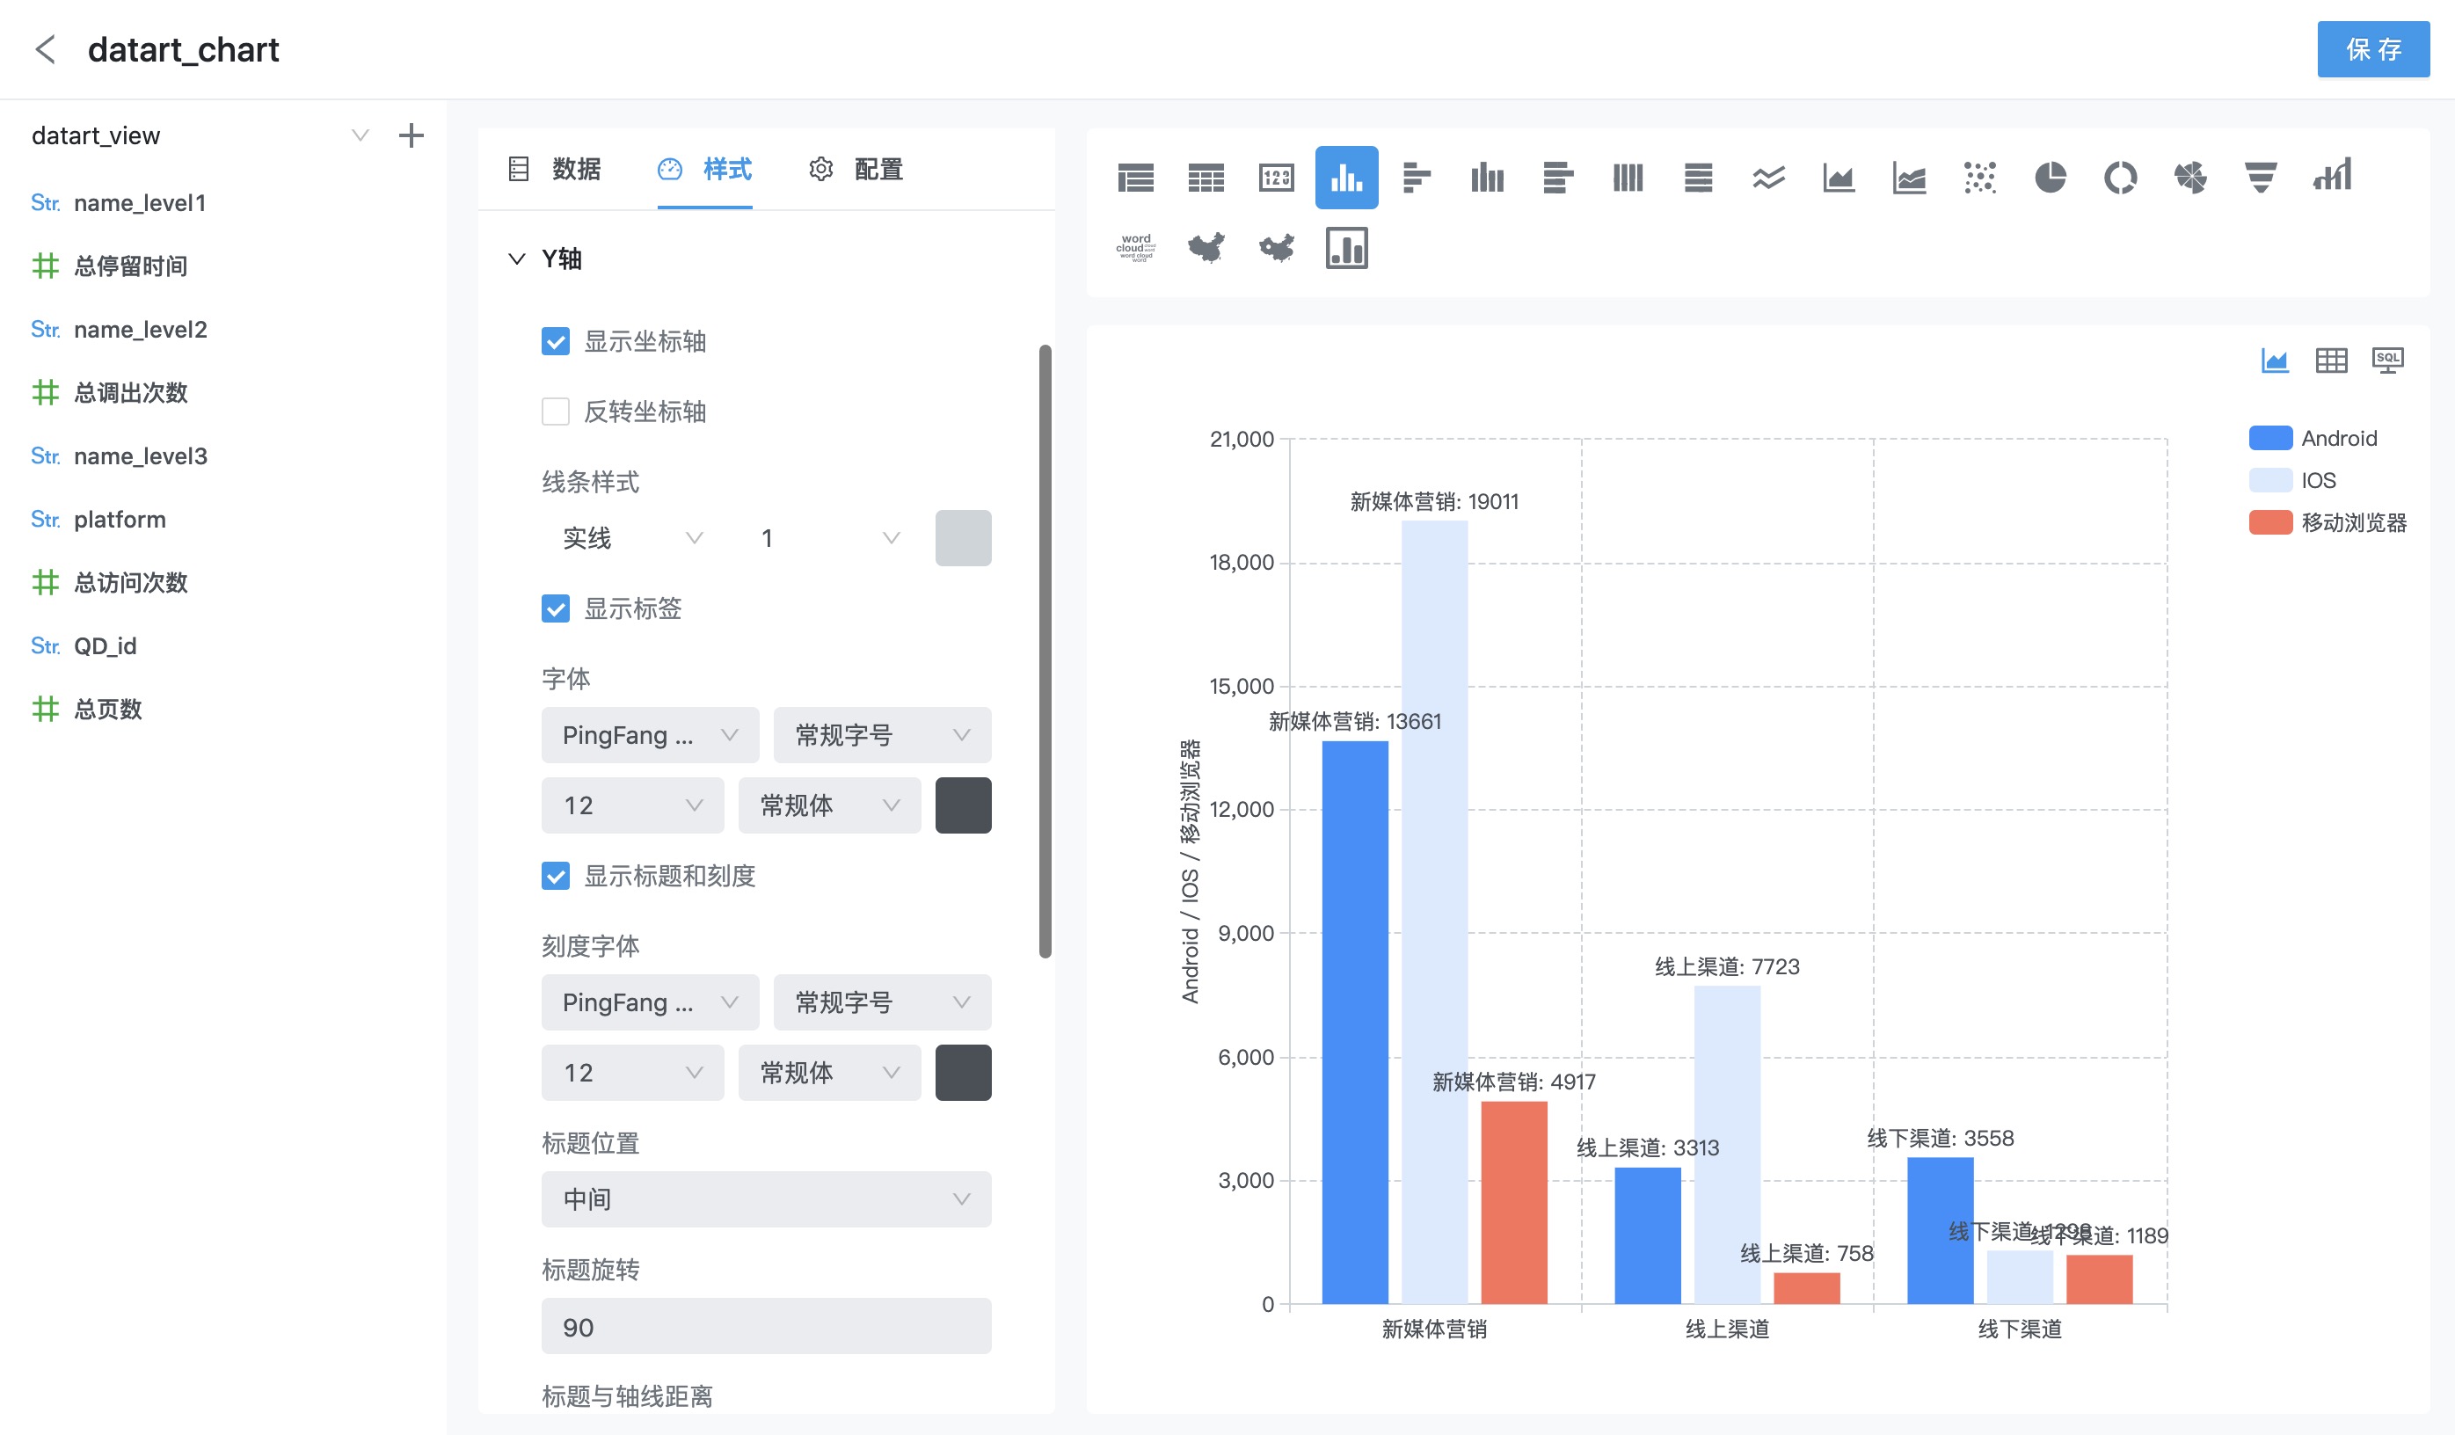Image resolution: width=2455 pixels, height=1435 pixels.
Task: Switch to the 数据 tab
Action: [556, 170]
